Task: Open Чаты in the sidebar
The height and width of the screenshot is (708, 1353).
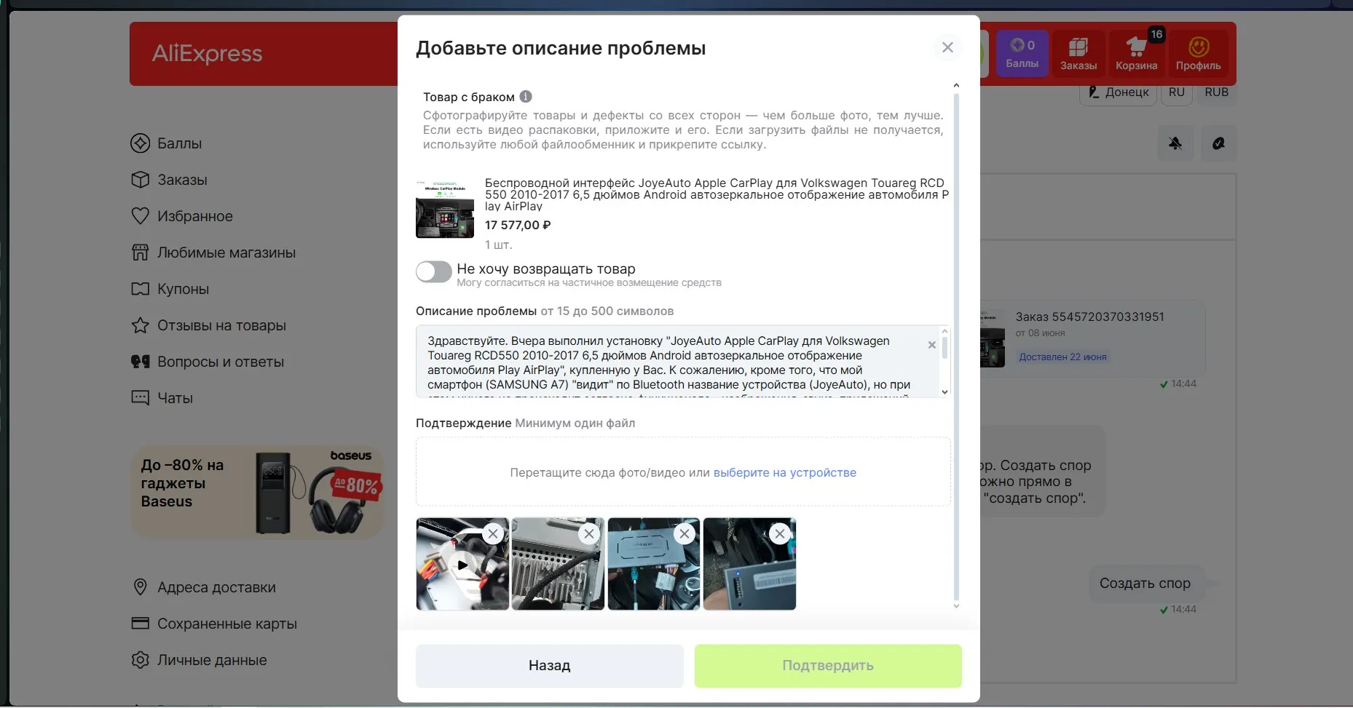Action: (162, 398)
